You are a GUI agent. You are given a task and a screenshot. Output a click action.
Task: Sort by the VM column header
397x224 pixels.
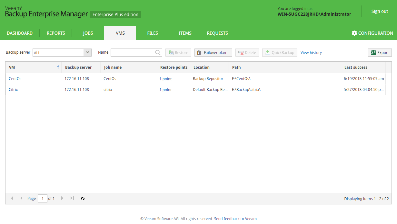pos(32,67)
